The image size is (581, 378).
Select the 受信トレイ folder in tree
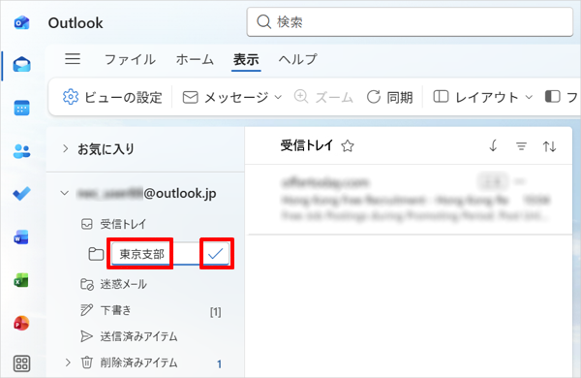123,224
